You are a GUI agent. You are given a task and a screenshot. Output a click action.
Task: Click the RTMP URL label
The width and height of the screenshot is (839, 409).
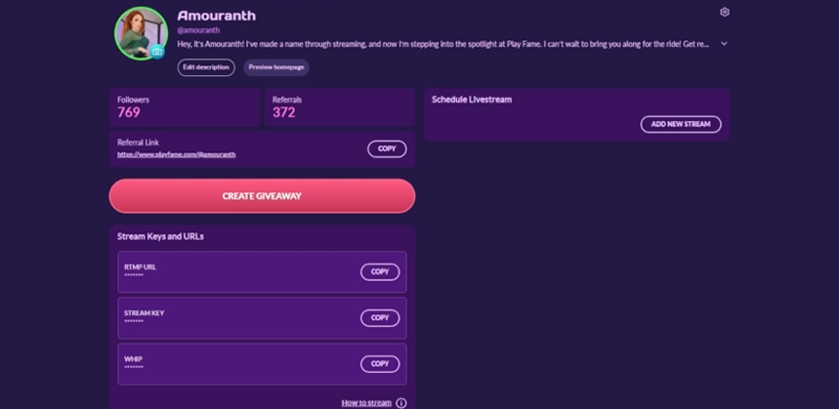click(x=141, y=266)
